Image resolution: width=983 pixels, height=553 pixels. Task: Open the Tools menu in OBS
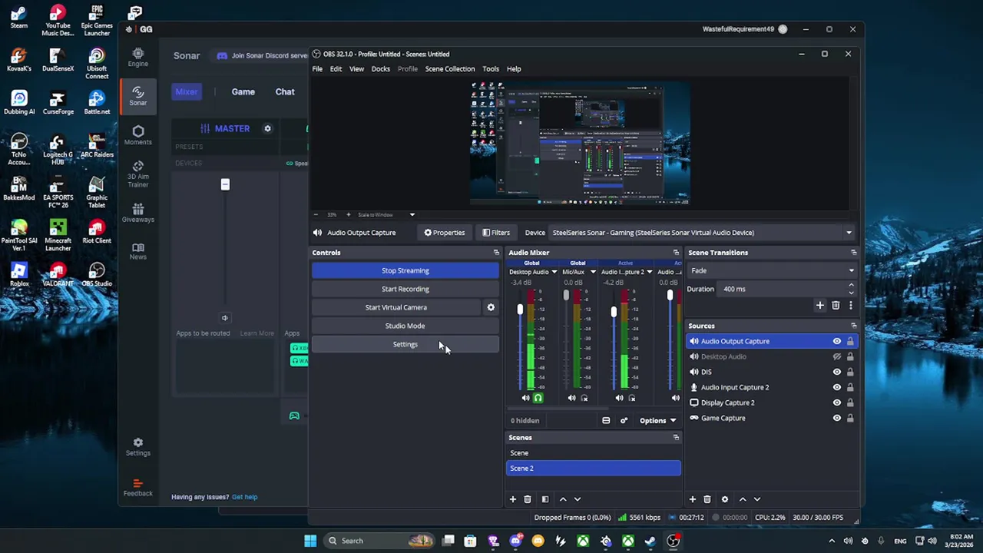pos(491,69)
